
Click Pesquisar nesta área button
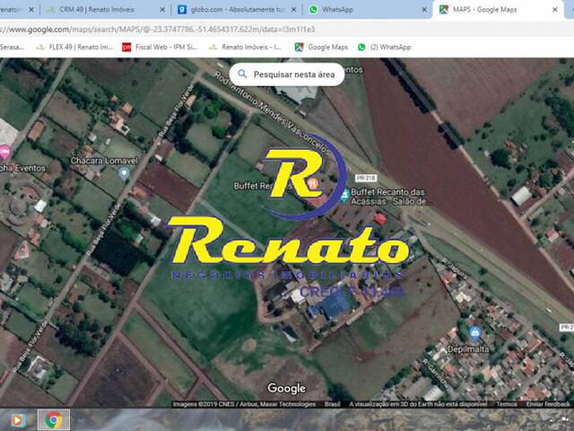[x=287, y=75]
